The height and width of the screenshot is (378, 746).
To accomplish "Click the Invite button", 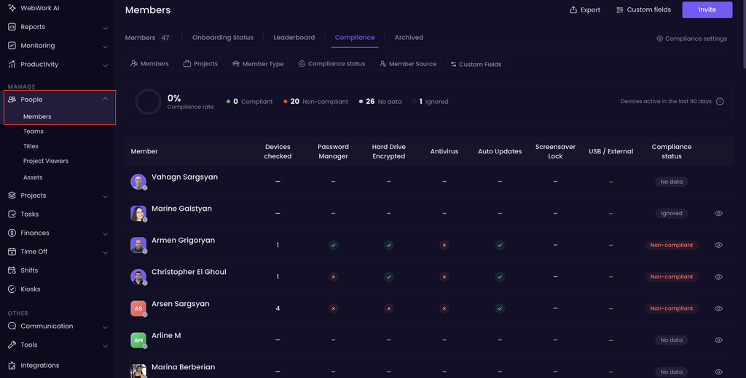I will coord(707,10).
